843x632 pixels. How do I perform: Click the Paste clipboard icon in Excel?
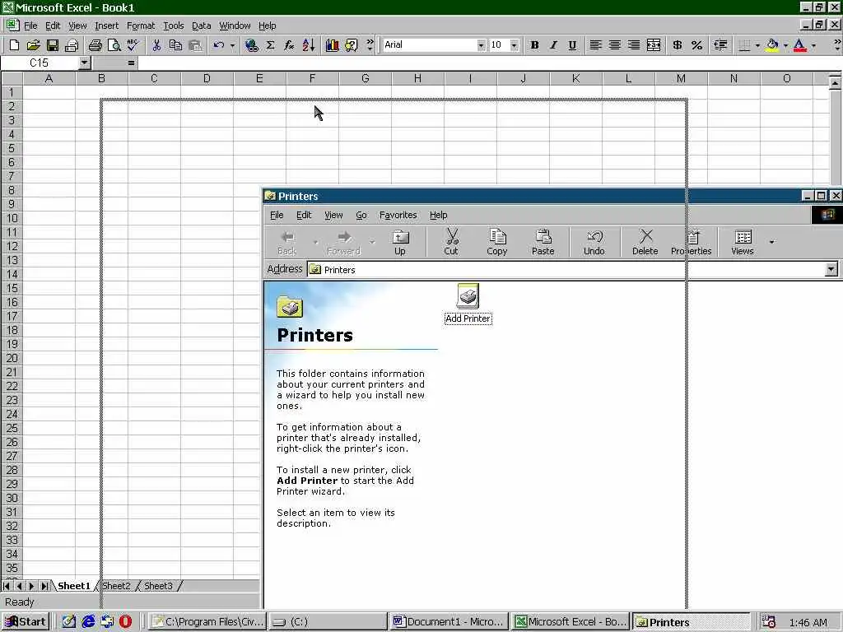click(x=195, y=45)
